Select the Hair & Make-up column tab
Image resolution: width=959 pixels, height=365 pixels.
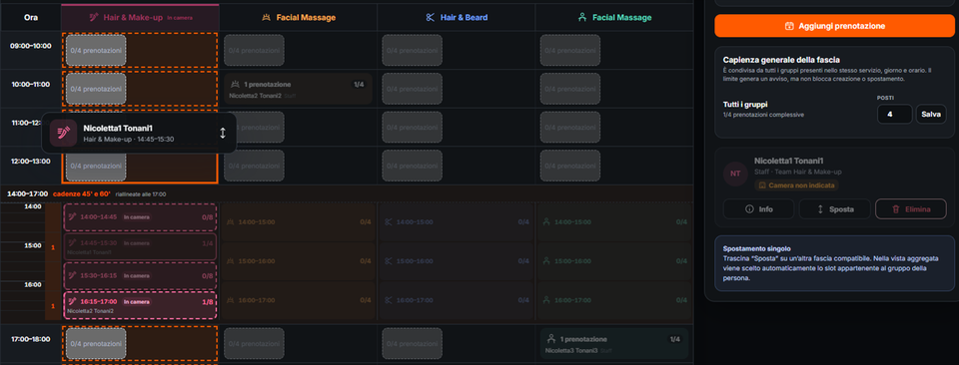[140, 18]
